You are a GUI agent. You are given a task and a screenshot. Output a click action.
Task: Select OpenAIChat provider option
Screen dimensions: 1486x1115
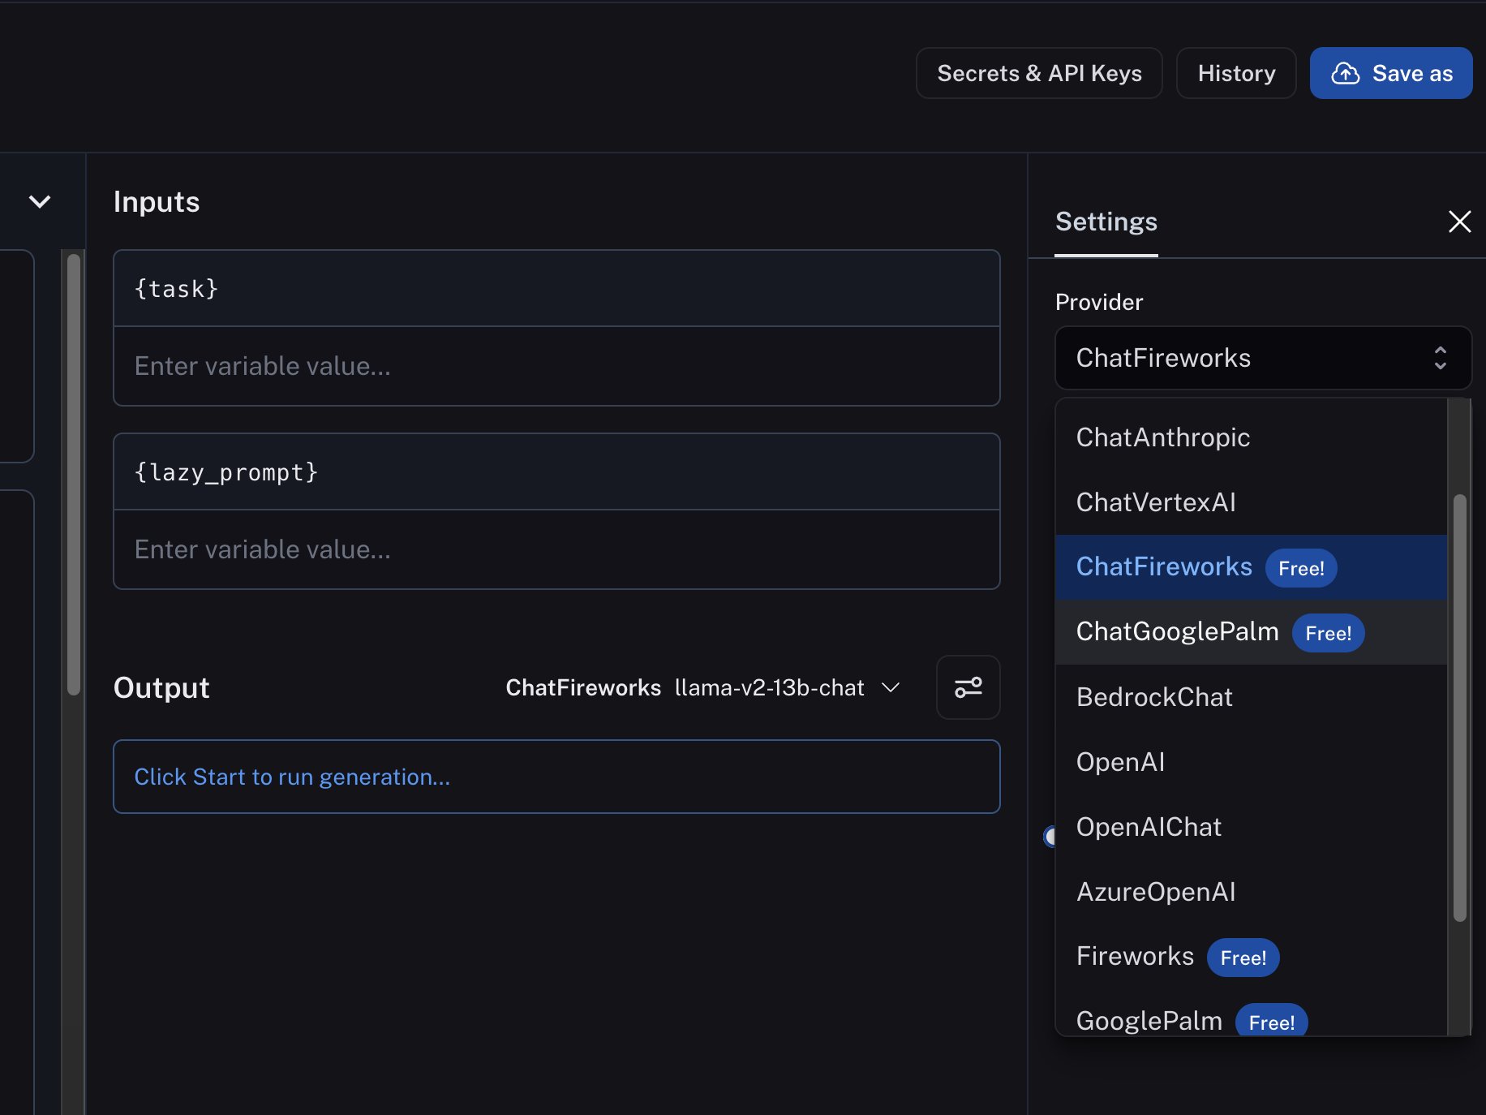tap(1251, 827)
